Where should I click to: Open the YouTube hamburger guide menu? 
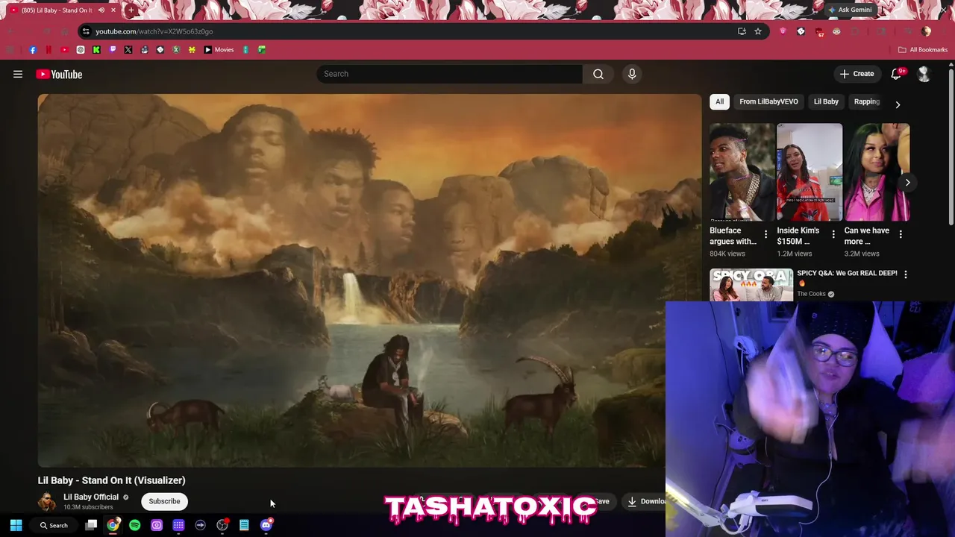coord(18,74)
